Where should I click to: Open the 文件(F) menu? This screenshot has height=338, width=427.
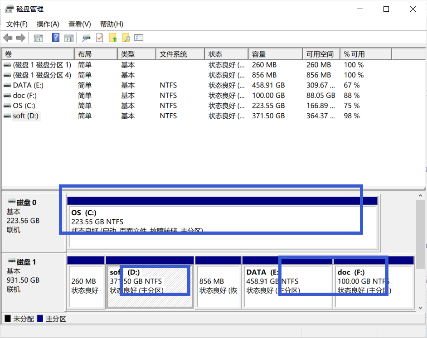click(x=17, y=24)
